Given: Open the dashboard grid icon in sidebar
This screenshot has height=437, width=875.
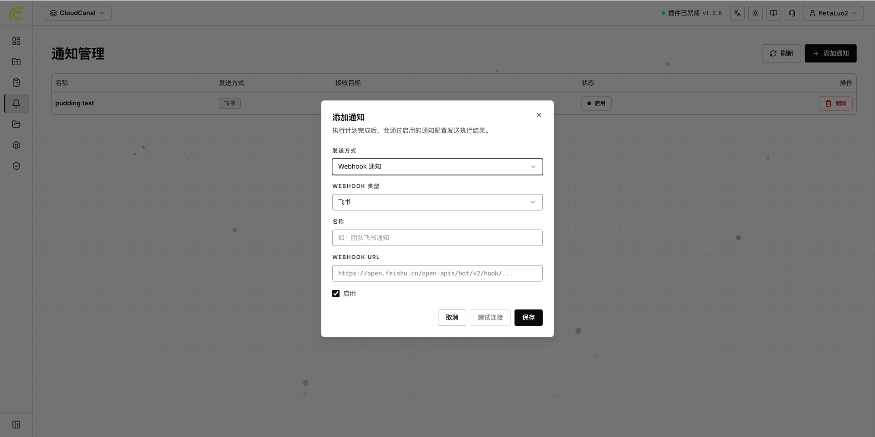Looking at the screenshot, I should coord(16,41).
